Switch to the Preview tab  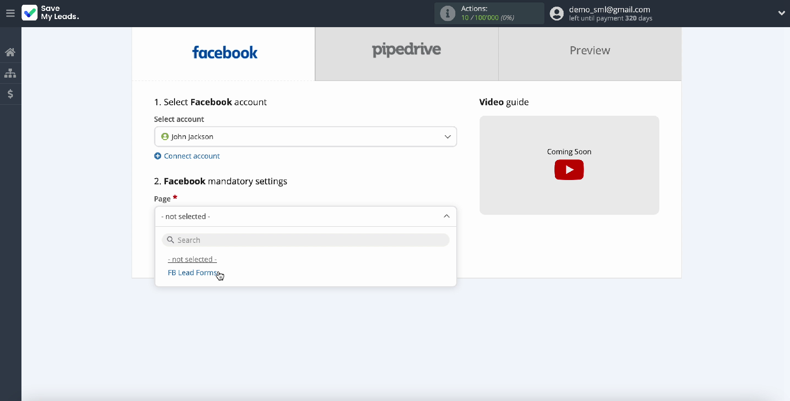pyautogui.click(x=590, y=53)
